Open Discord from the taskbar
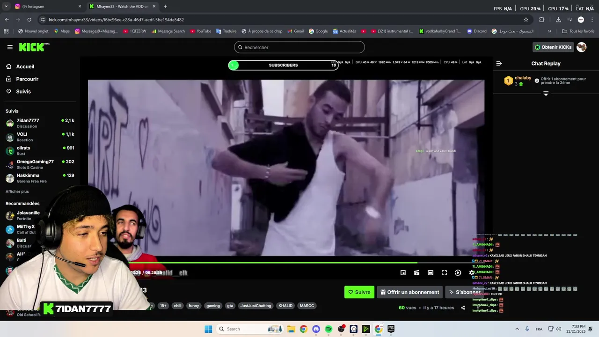The width and height of the screenshot is (599, 337). [x=316, y=329]
